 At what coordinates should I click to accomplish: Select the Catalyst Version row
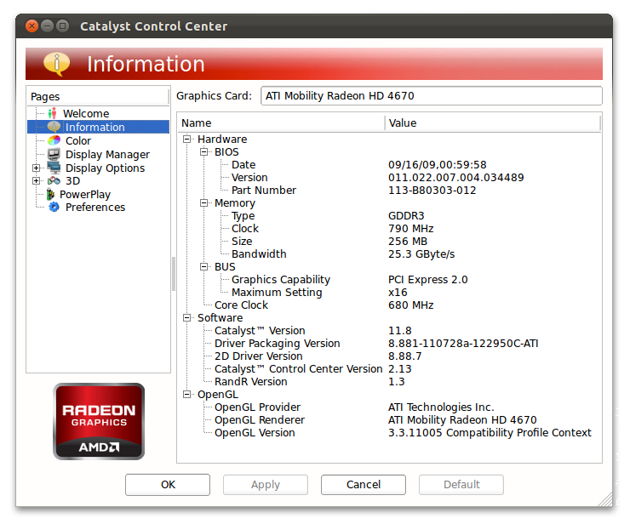[x=389, y=330]
